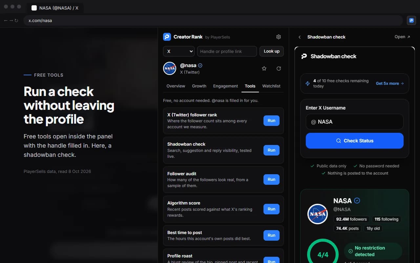Open the Watchlist tab
The image size is (420, 263).
[271, 86]
